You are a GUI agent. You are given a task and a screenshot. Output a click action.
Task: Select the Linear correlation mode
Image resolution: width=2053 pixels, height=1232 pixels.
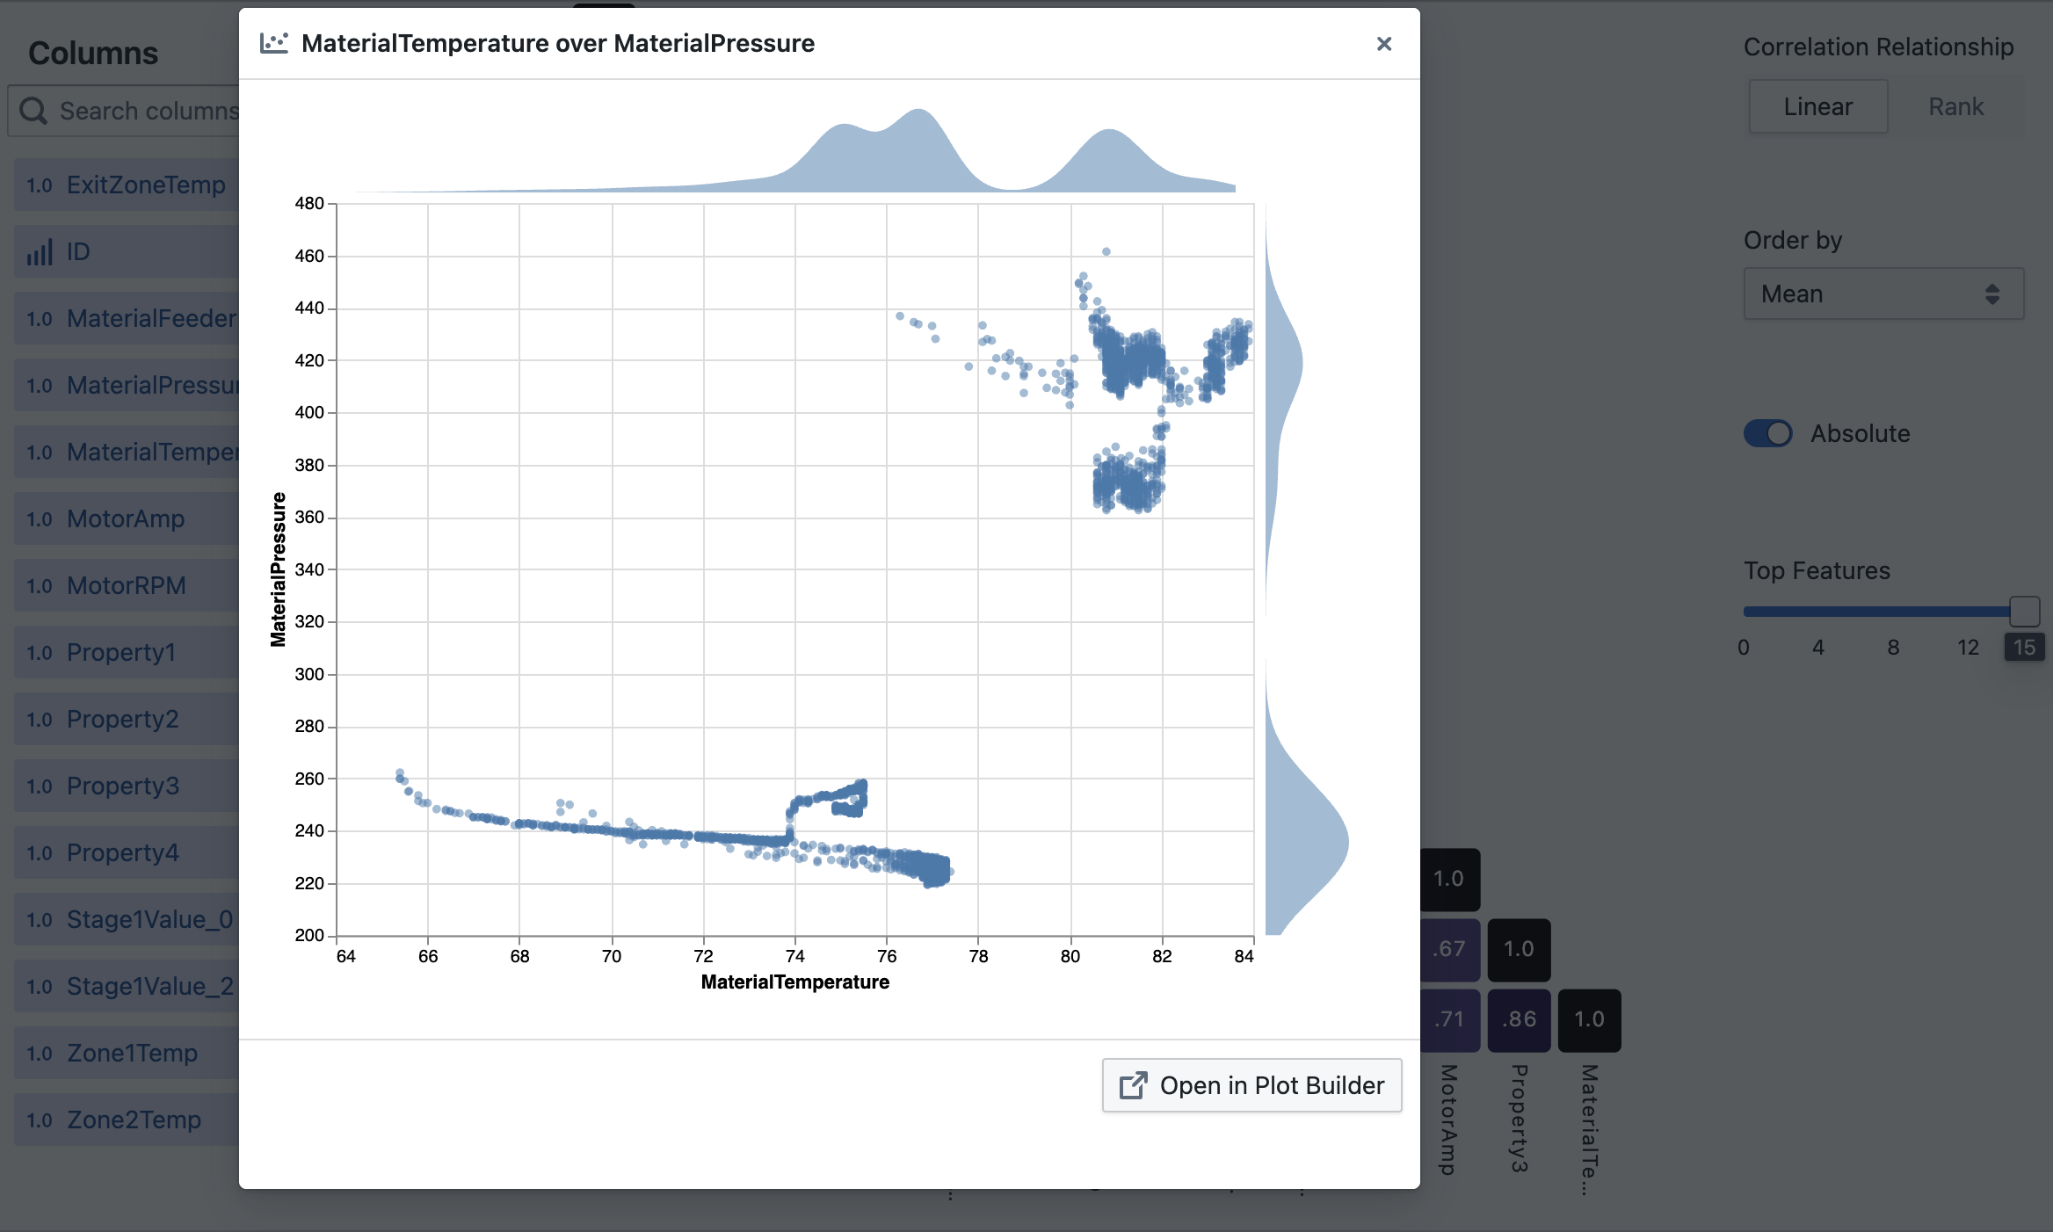coord(1817,106)
